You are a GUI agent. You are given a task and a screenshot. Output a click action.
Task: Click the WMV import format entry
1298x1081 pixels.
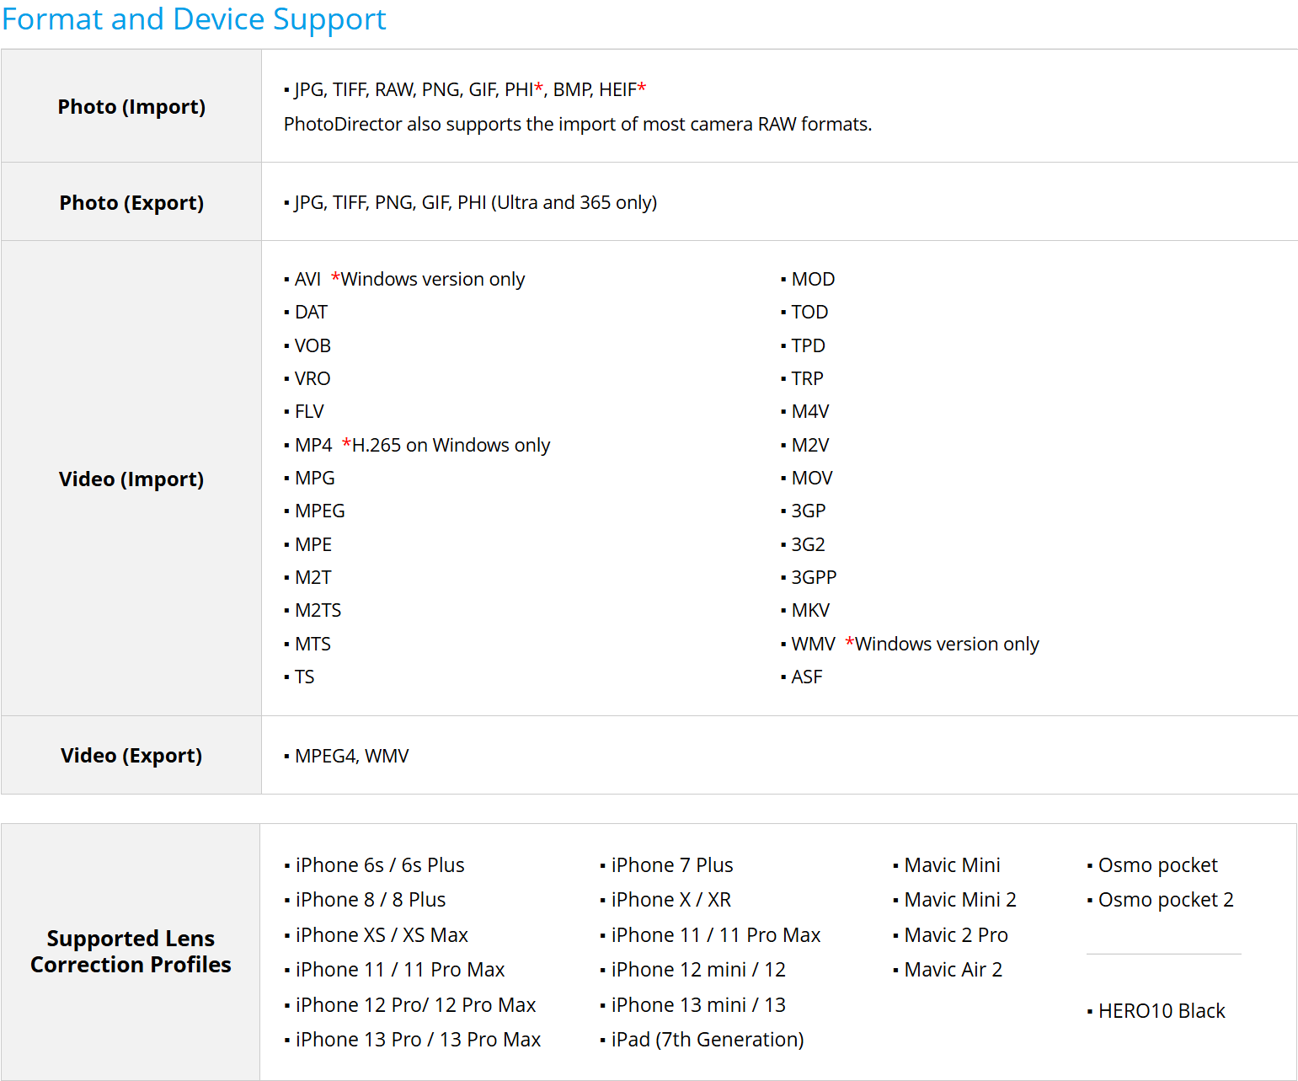coord(813,644)
